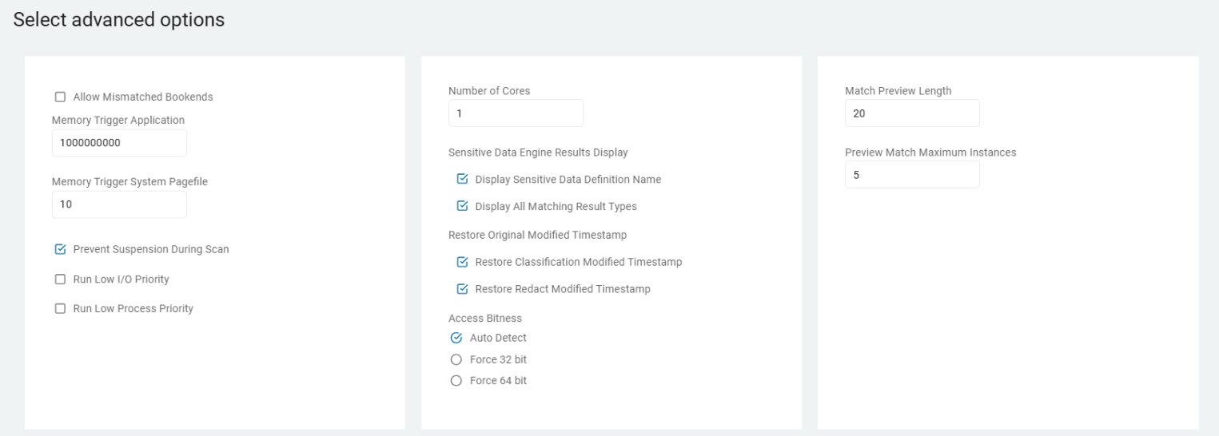Click the Select advanced options heading
The width and height of the screenshot is (1219, 436).
tap(119, 20)
